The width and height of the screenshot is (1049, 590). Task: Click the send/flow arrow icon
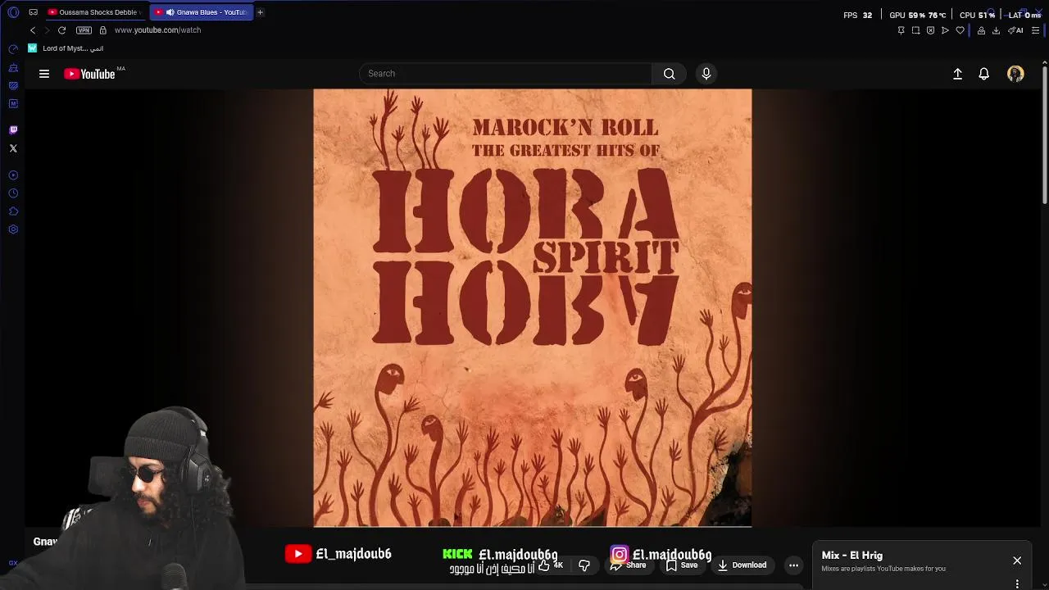(x=945, y=30)
